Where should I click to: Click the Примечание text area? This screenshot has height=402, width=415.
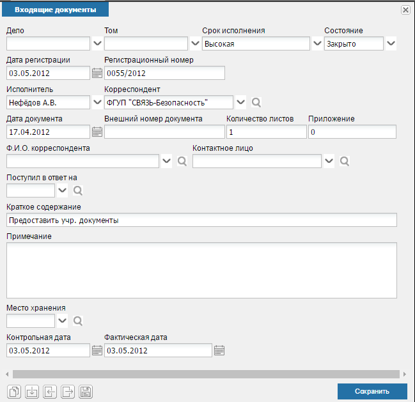(201, 270)
